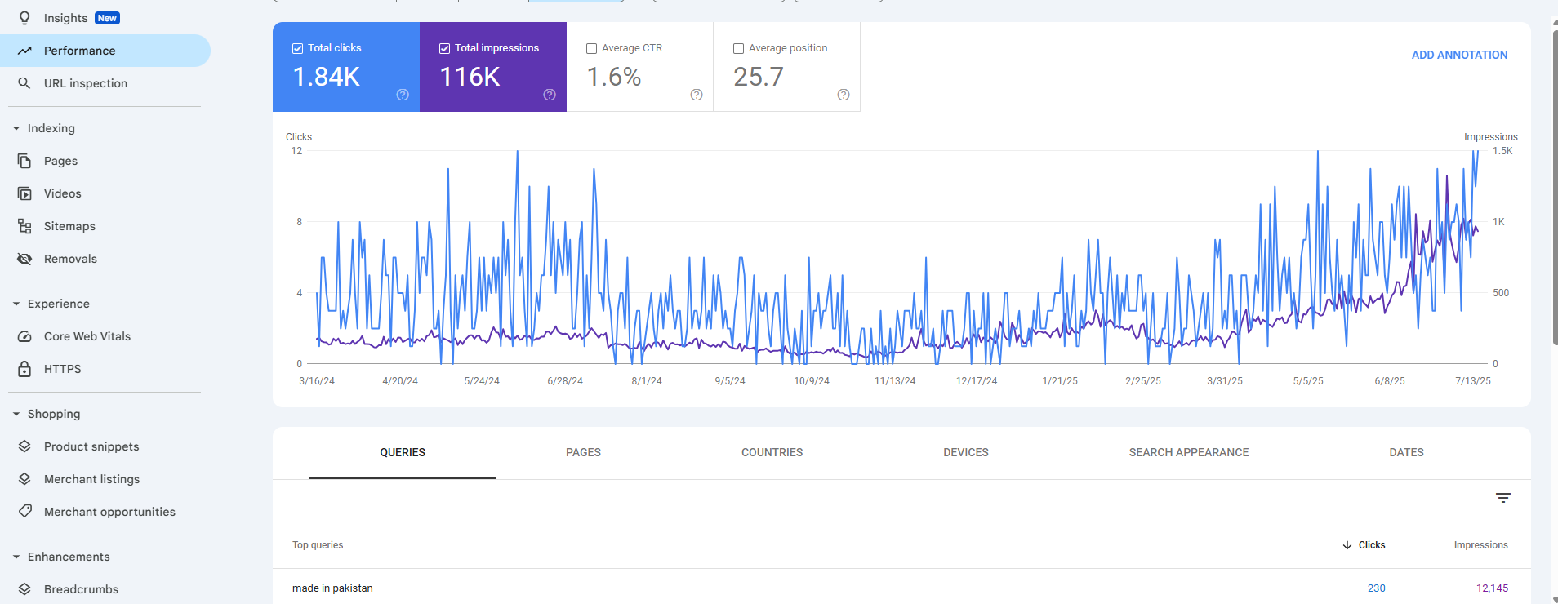1558x604 pixels.
Task: Enable the Average position checkbox
Action: coord(739,48)
